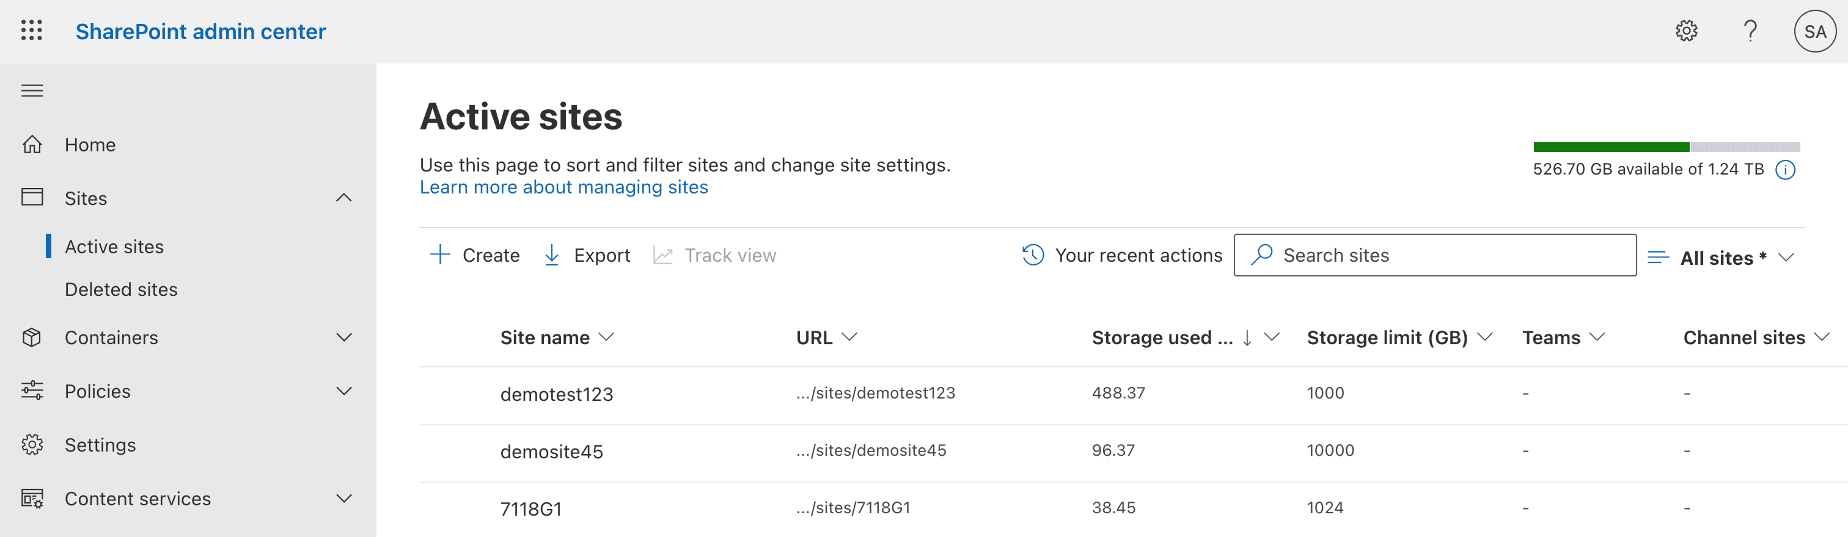
Task: Open the Learn more about managing sites link
Action: click(564, 187)
